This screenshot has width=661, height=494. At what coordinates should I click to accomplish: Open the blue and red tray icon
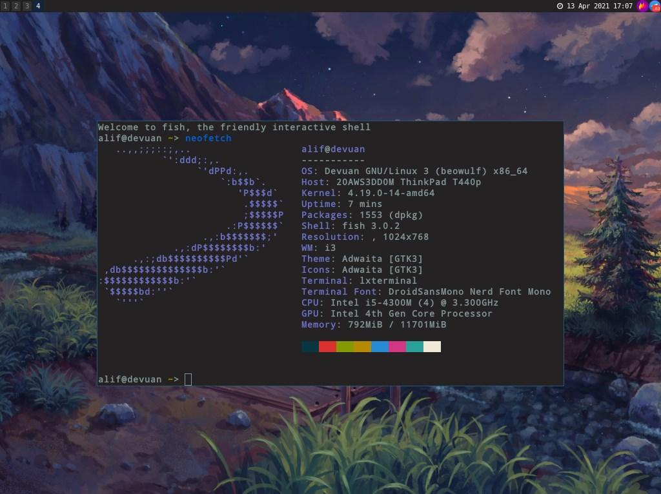[x=655, y=6]
